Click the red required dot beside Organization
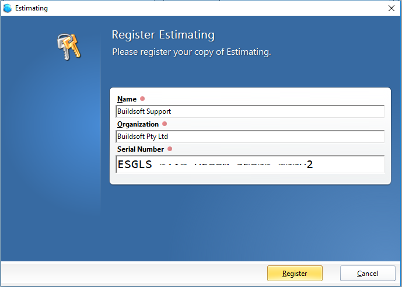Viewport: 402px width, 287px height. (x=165, y=124)
